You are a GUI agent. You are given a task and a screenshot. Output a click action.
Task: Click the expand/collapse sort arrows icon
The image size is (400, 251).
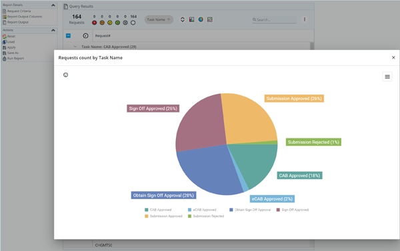point(183,19)
